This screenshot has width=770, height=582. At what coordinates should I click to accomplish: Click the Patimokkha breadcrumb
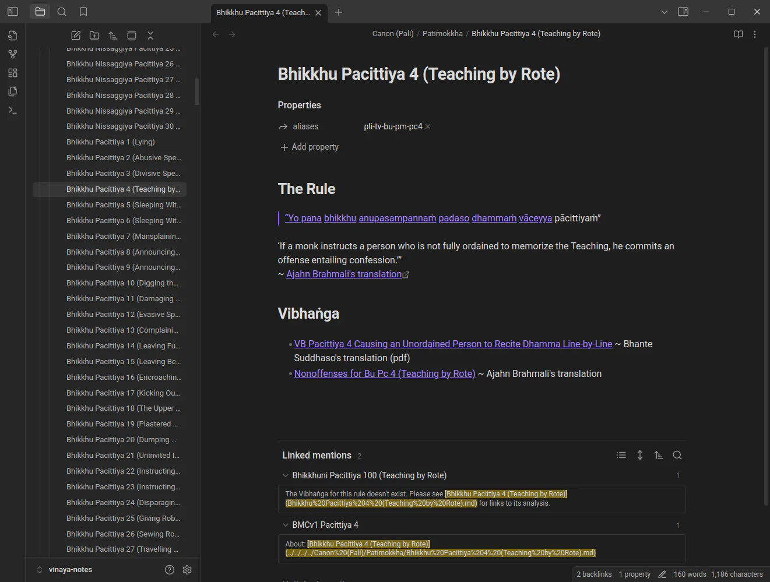pyautogui.click(x=442, y=34)
